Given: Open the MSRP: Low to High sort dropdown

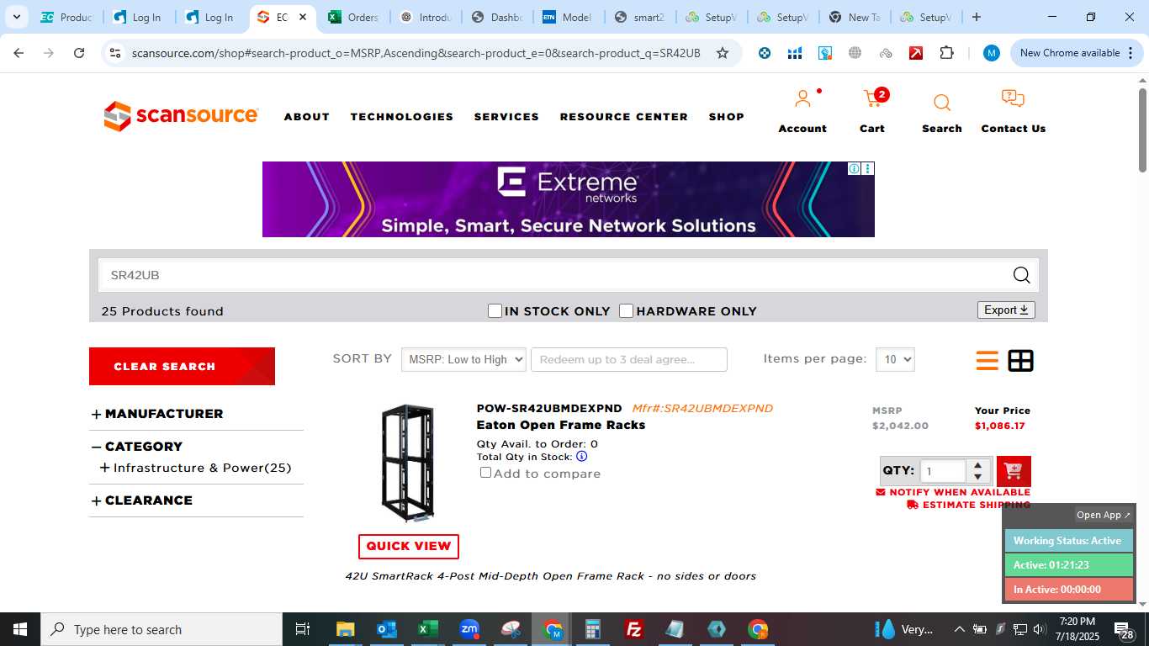Looking at the screenshot, I should coord(463,359).
